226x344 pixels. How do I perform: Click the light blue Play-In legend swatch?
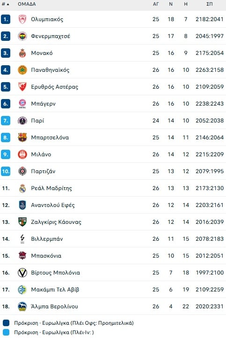tap(6, 332)
